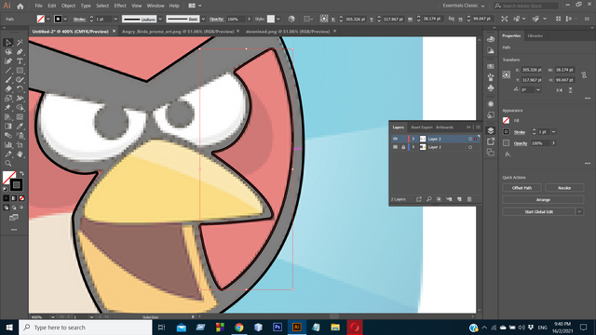Create a new layer in Layers panel

tap(459, 199)
